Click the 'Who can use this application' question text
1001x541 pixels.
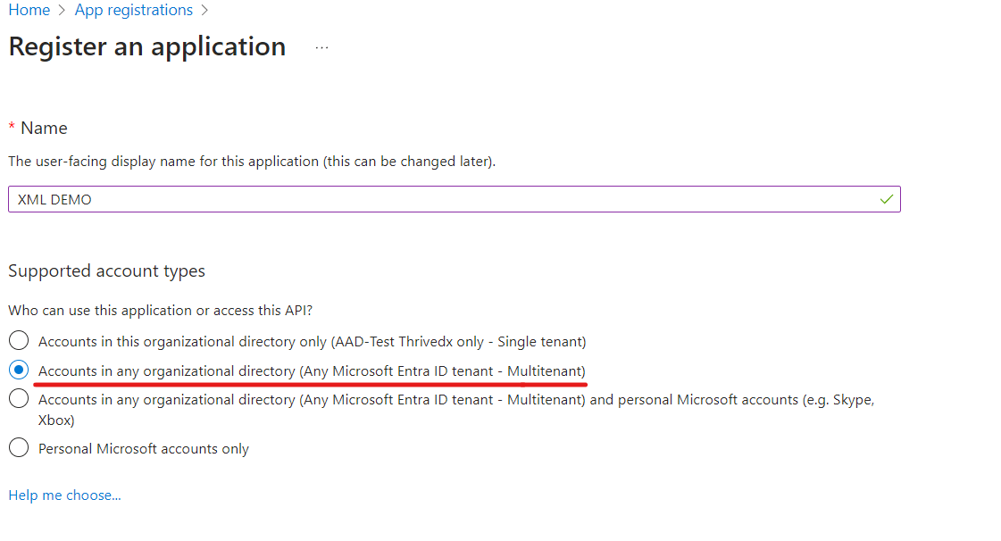pyautogui.click(x=160, y=310)
